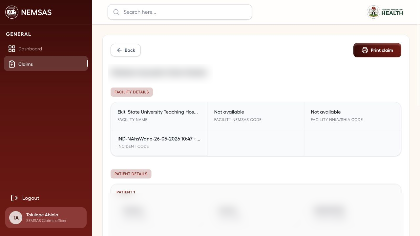Viewport: 420px width, 236px height.
Task: Click the PATIENT DETAILS tag
Action: click(x=131, y=174)
